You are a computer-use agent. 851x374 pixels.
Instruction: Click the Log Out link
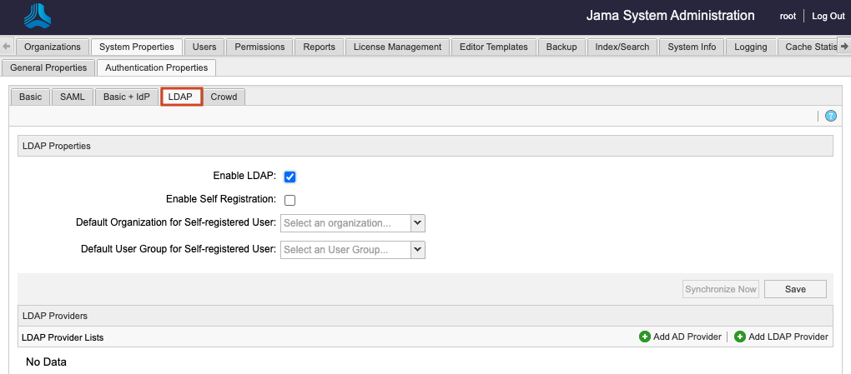click(x=828, y=17)
